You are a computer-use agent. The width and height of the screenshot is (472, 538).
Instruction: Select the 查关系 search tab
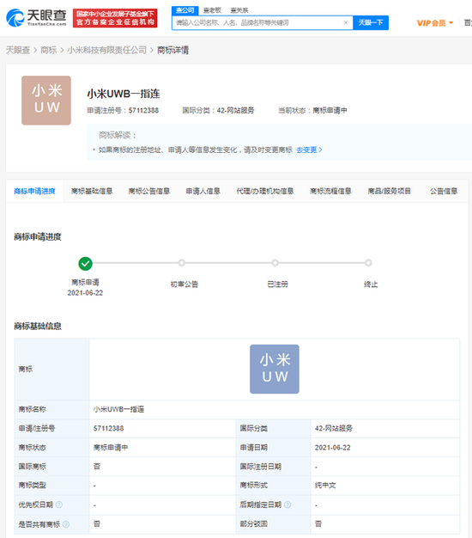(239, 10)
